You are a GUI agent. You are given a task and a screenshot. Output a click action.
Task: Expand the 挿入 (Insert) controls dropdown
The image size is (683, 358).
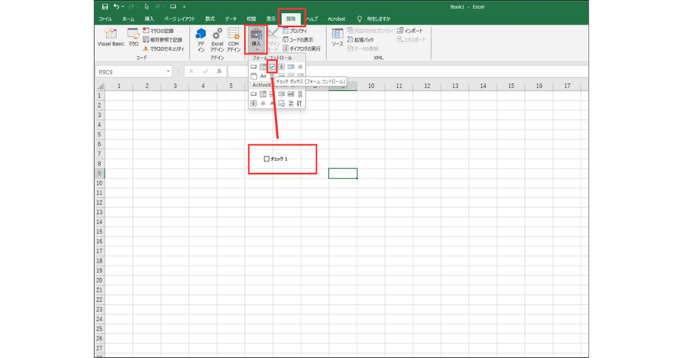(256, 40)
